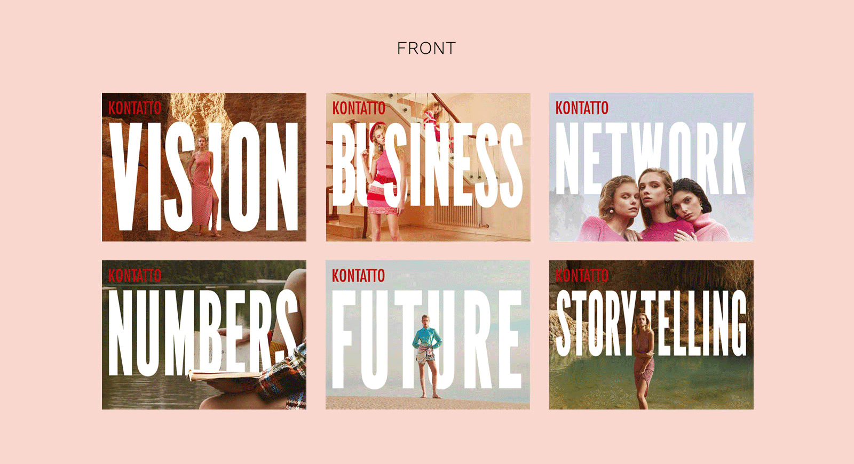The height and width of the screenshot is (464, 854).
Task: Select the large BUSINESS title word
Action: point(427,165)
